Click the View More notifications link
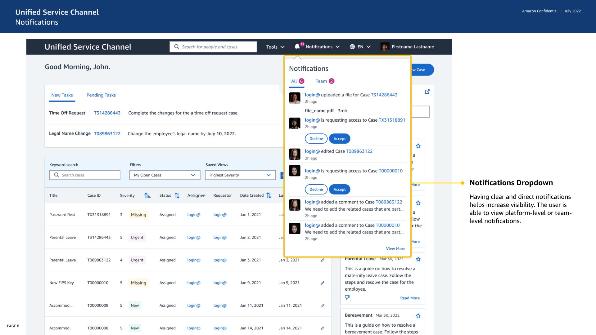Viewport: 596px width, 335px height. (x=395, y=249)
